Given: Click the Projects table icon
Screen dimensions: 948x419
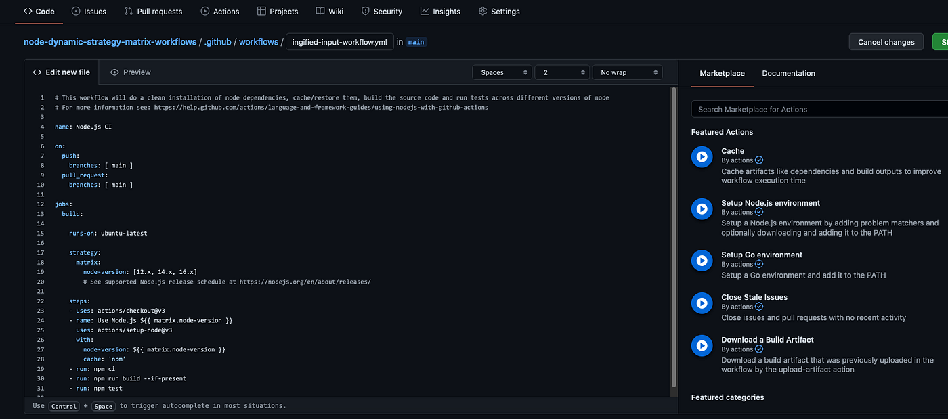Looking at the screenshot, I should click(261, 12).
